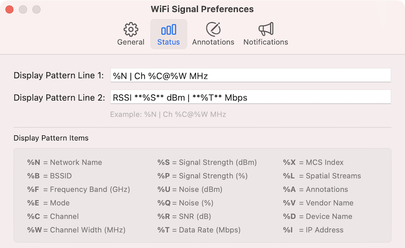
Task: Click the WiFi Signal Preferences window title
Action: point(202,9)
